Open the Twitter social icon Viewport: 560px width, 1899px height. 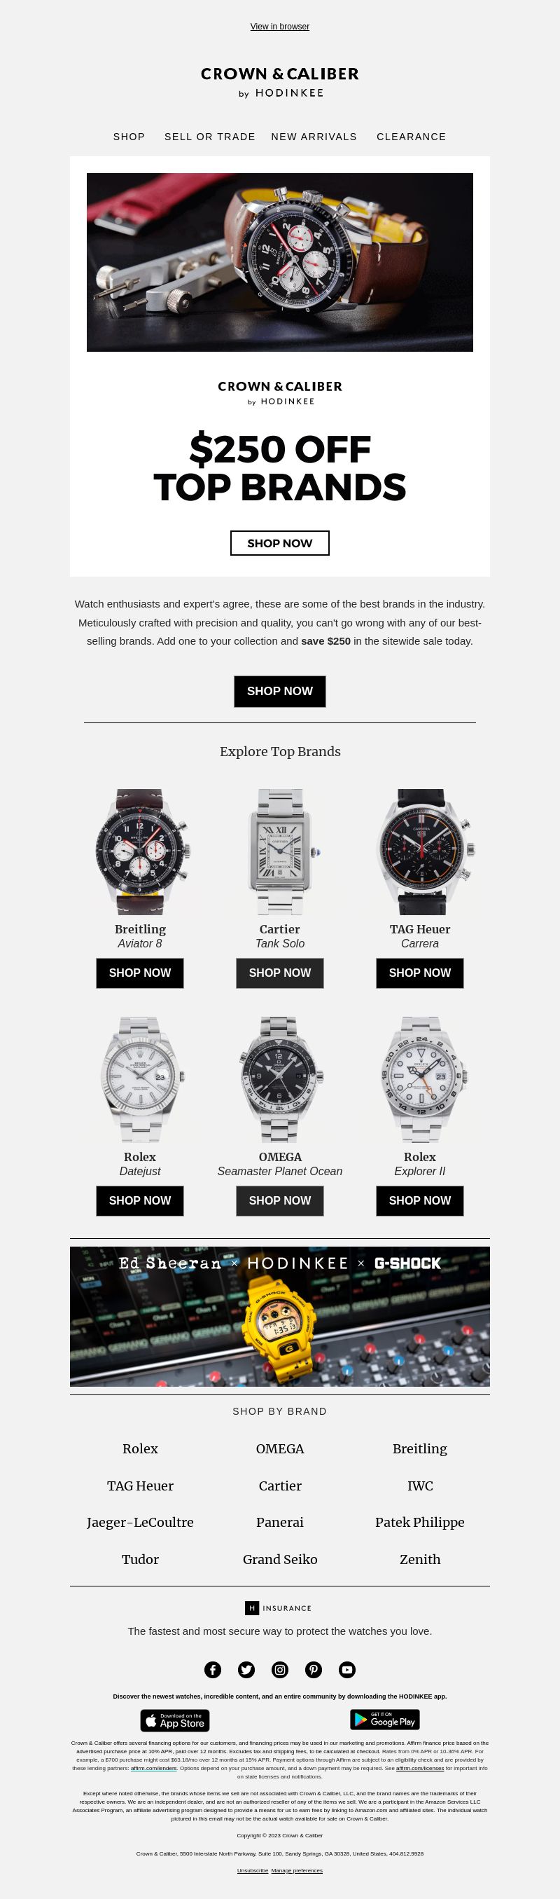click(246, 1670)
